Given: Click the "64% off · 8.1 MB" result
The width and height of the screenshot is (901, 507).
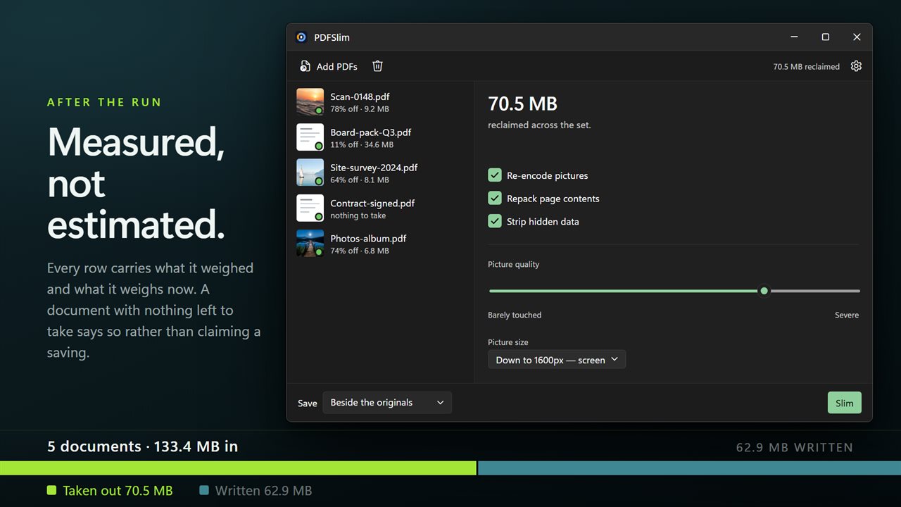Looking at the screenshot, I should (360, 180).
